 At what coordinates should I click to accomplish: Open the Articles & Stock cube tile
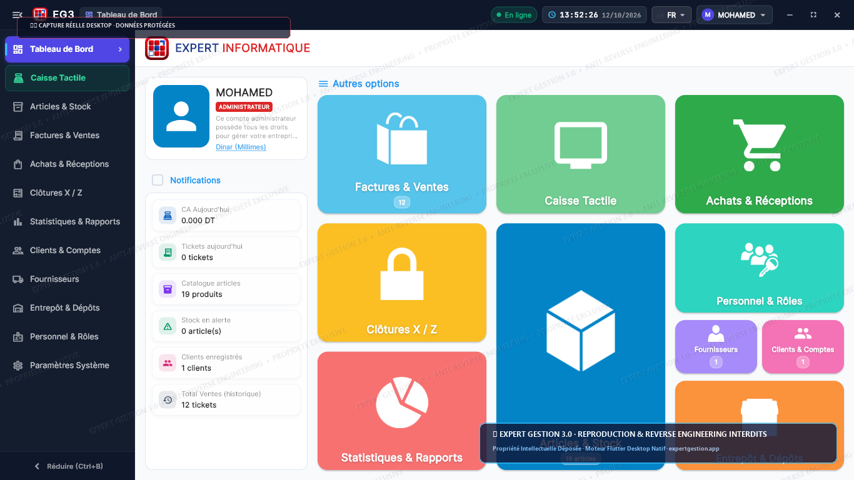[581, 346]
